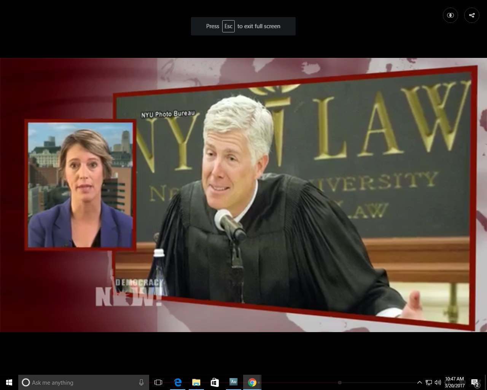The width and height of the screenshot is (487, 390).
Task: Activate the Cortana microphone icon
Action: (141, 382)
